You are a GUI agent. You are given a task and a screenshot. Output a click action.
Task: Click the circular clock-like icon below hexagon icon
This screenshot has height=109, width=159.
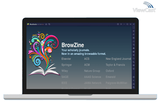tap(134, 69)
